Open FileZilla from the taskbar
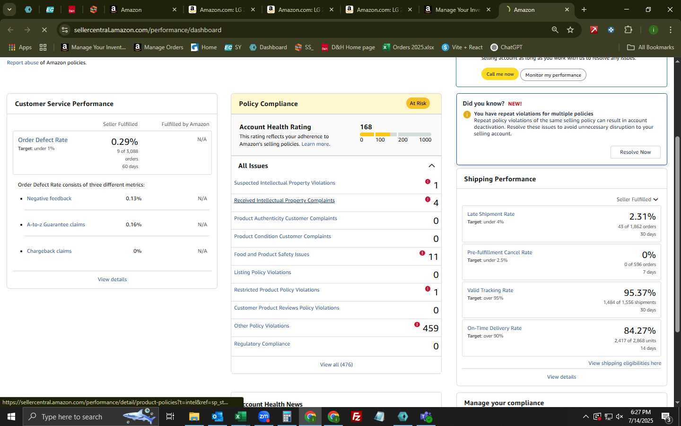 356,417
